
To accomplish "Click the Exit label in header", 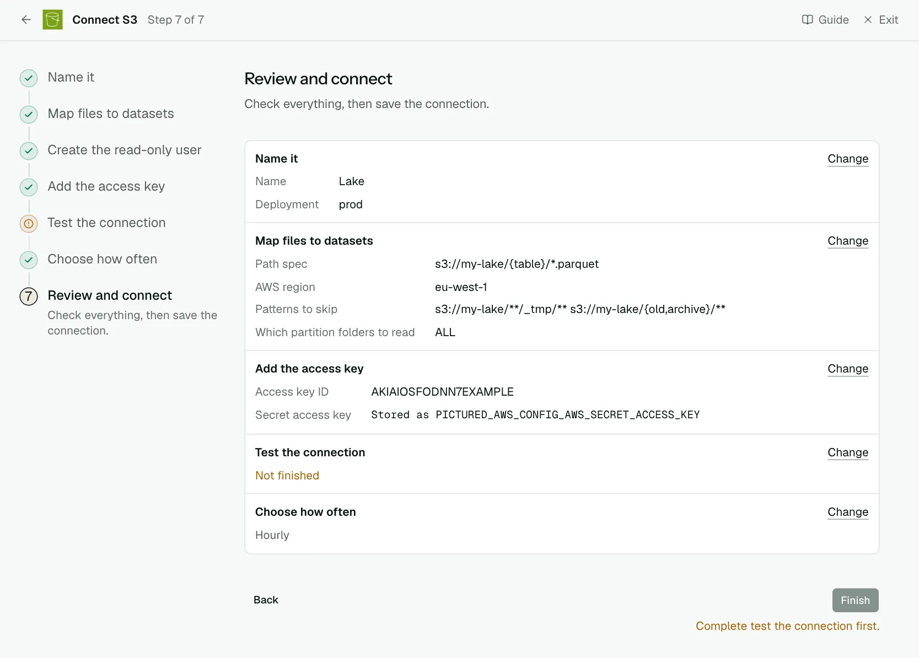I will coord(889,20).
